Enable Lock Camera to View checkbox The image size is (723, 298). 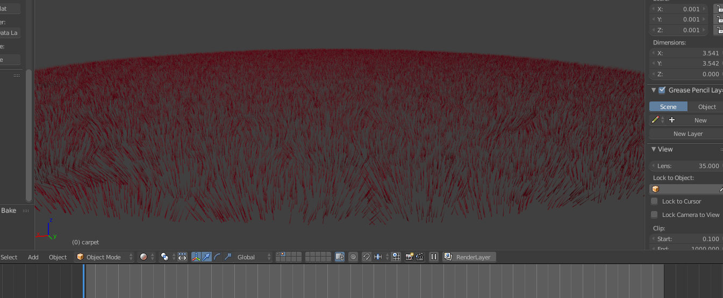[x=654, y=215]
